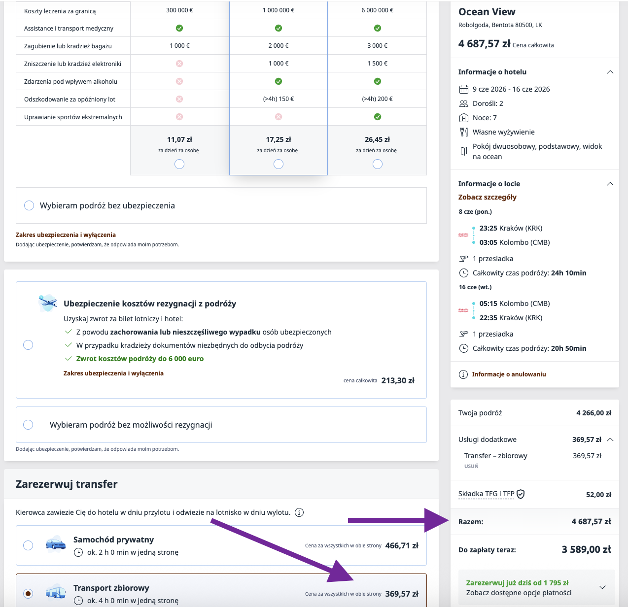The width and height of the screenshot is (628, 607).
Task: Open Zobacz szczegóły flight details link
Action: [487, 197]
